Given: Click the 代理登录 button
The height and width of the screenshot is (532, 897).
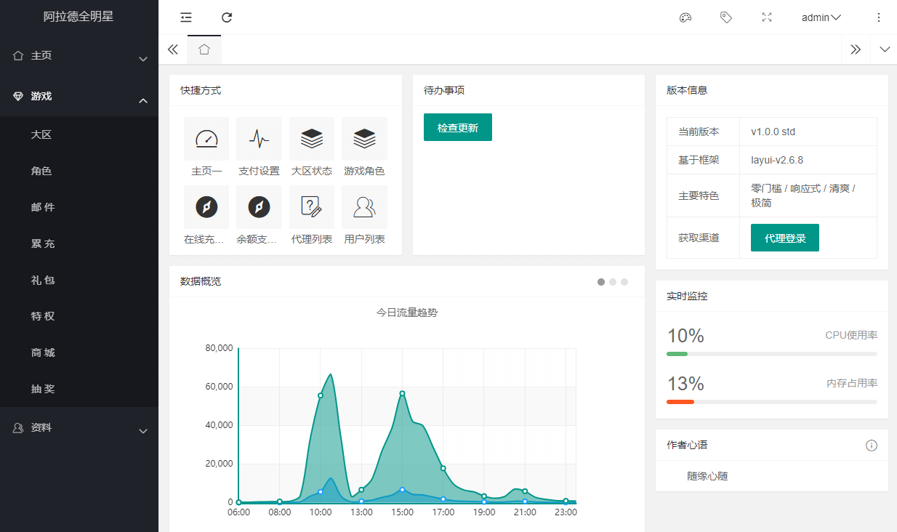Looking at the screenshot, I should tap(785, 238).
